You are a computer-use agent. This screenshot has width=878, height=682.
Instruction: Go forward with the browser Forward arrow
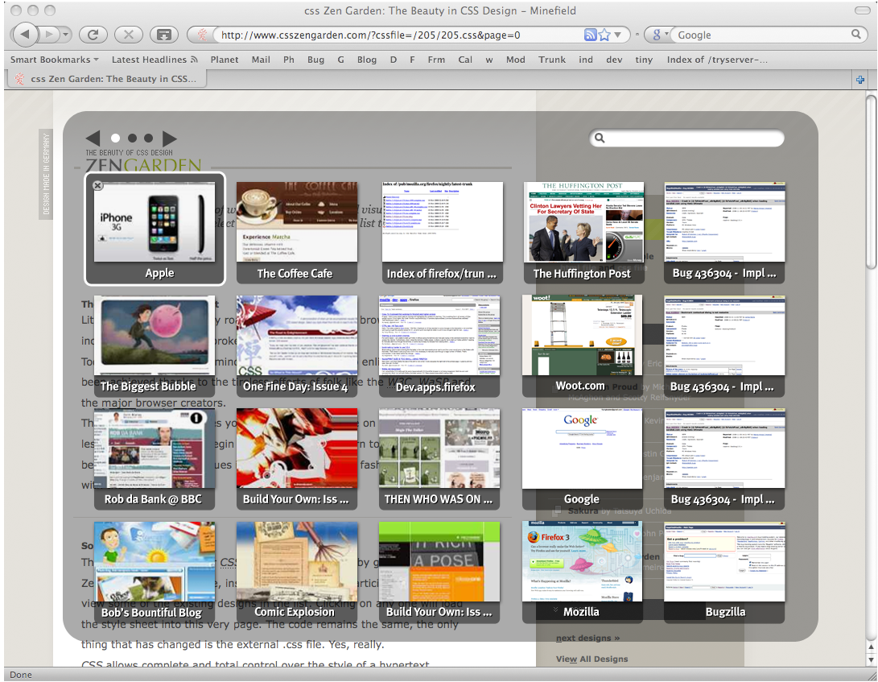(49, 35)
